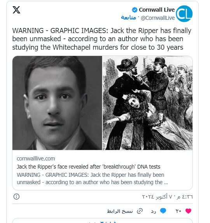This screenshot has width=210, height=223.
Task: Click the نسخ الرابط copy link text
Action: pos(120,211)
